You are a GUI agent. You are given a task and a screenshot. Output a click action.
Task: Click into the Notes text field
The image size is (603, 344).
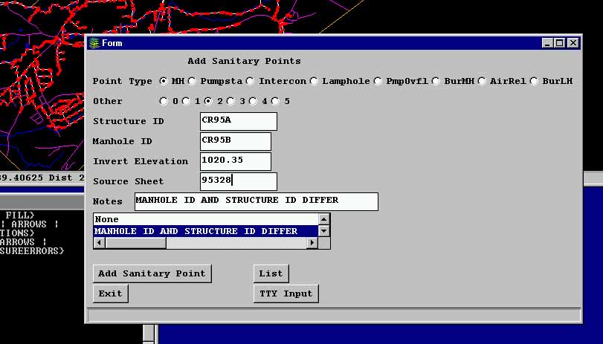(x=256, y=201)
